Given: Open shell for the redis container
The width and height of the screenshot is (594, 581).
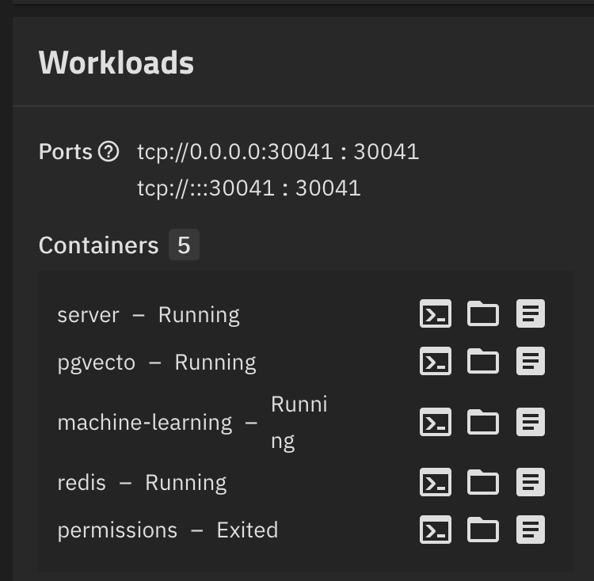Looking at the screenshot, I should pos(436,482).
